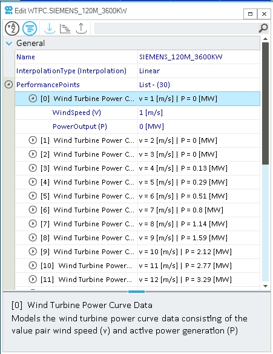Expand performance point [6]
This screenshot has height=354, width=273.
coord(33,210)
